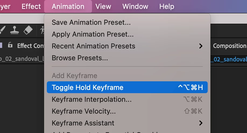The height and width of the screenshot is (133, 247).
Task: Select Apply Animation Preset
Action: pyautogui.click(x=93, y=34)
